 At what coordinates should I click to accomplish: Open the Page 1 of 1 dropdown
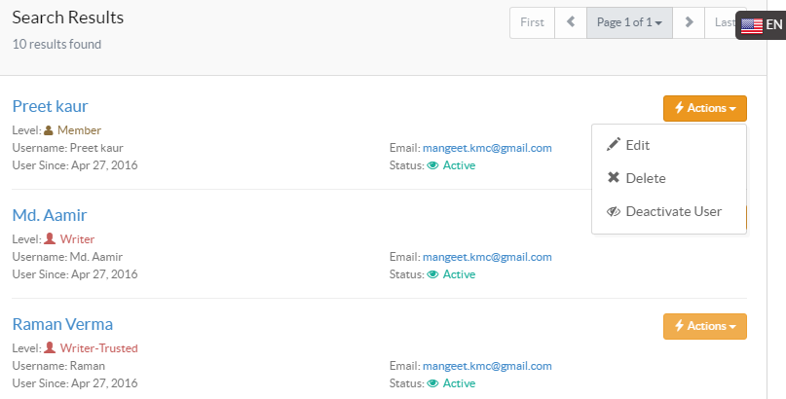coord(629,22)
